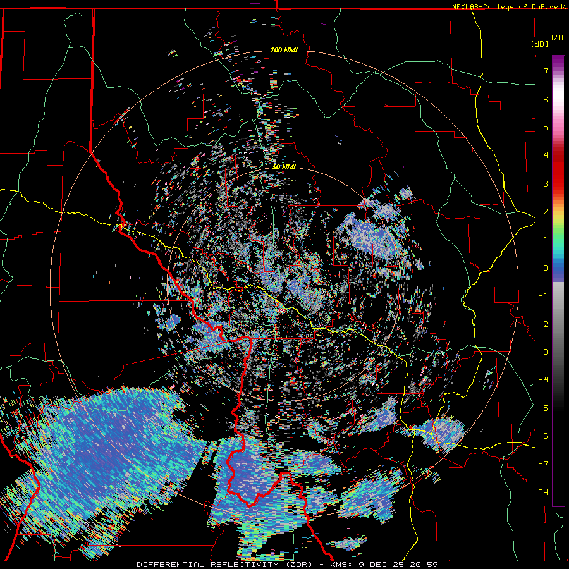Click the 7 value on the color scale
The height and width of the screenshot is (569, 569).
[x=546, y=71]
